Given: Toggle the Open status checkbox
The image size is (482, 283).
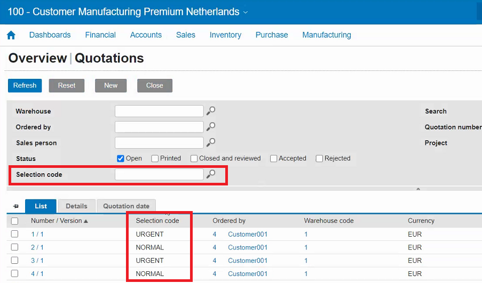Looking at the screenshot, I should [121, 158].
